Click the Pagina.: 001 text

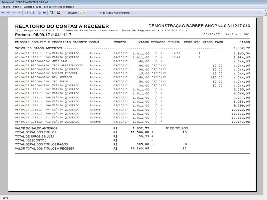tap(238, 34)
